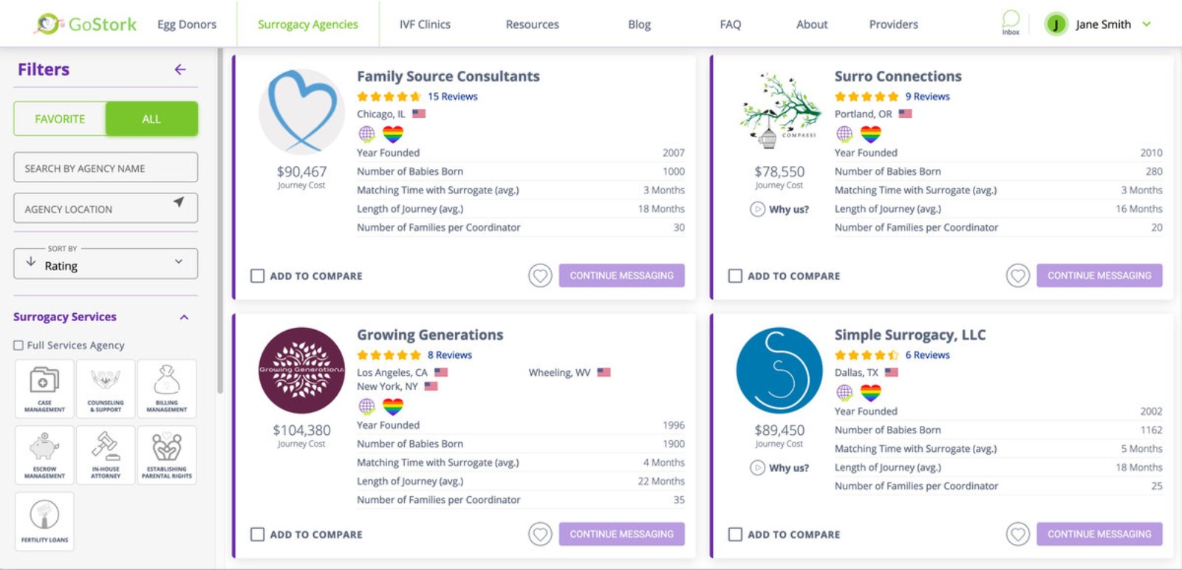
Task: Check Add to Compare for Family Source Consultants
Action: (257, 275)
